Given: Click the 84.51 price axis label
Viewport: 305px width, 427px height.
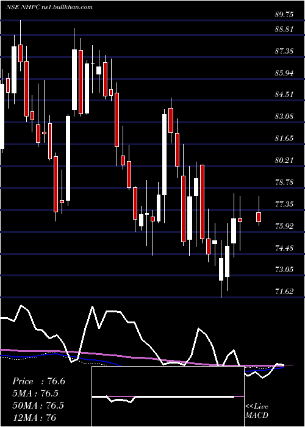Looking at the screenshot, I should coord(284,95).
